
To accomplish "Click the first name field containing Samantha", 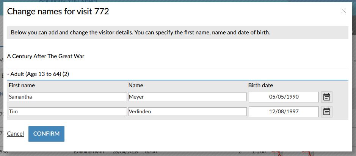I will click(x=67, y=97).
